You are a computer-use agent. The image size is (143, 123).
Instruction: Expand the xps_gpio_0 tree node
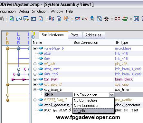click(x=35, y=84)
